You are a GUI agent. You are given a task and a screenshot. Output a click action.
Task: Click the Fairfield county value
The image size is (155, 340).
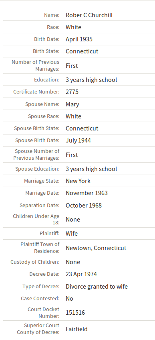pos(76,329)
